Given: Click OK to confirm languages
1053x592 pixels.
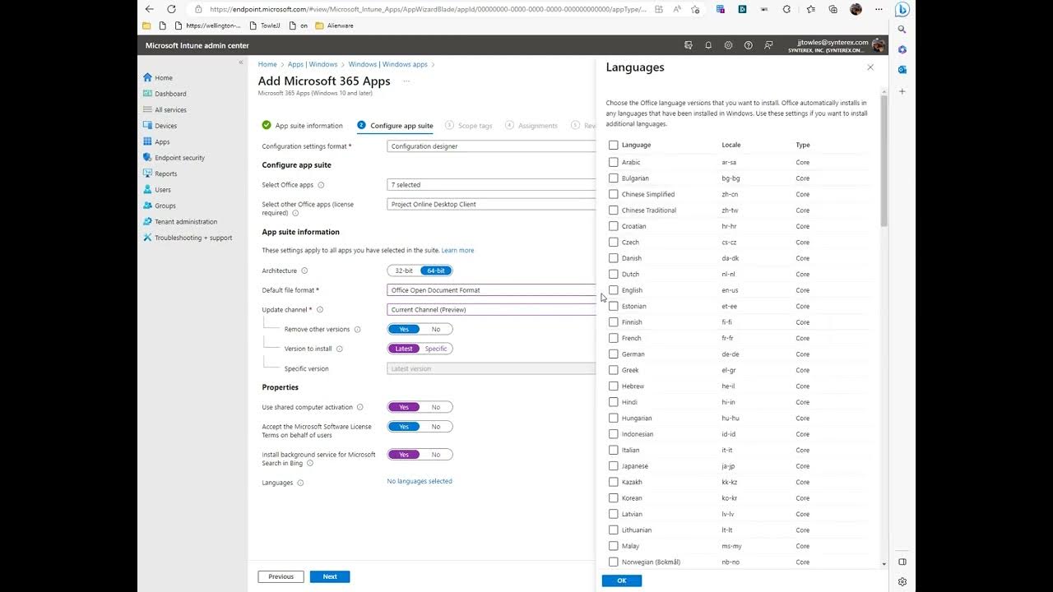Looking at the screenshot, I should (x=621, y=580).
